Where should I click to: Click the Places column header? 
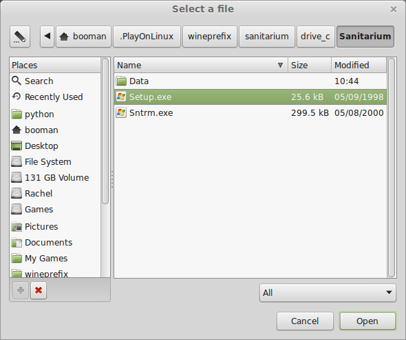(55, 65)
